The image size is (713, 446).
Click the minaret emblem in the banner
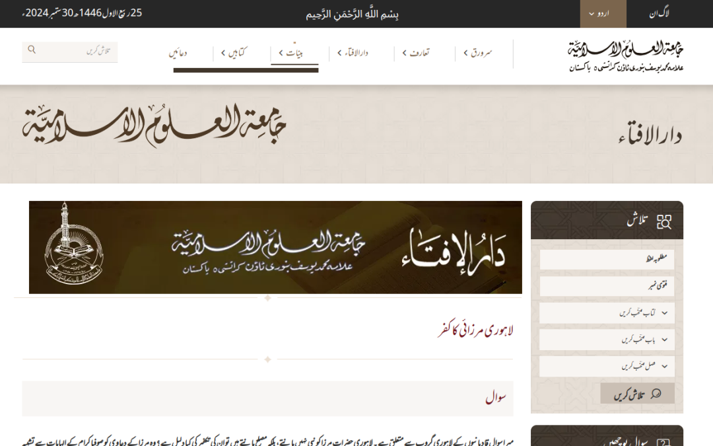(74, 244)
